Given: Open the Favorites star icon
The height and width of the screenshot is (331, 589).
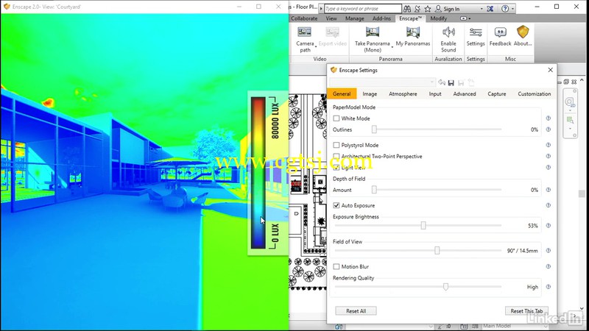Looking at the screenshot, I should click(x=428, y=9).
